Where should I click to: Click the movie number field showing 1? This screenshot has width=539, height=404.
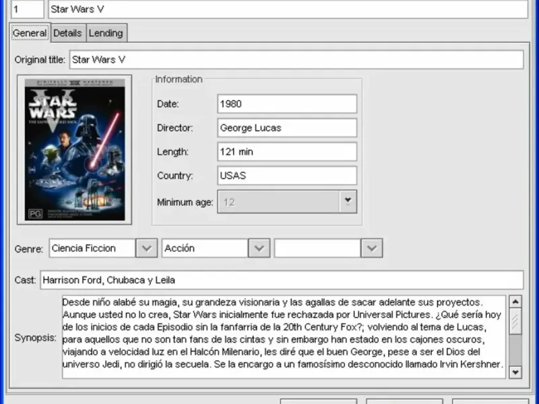[x=28, y=9]
